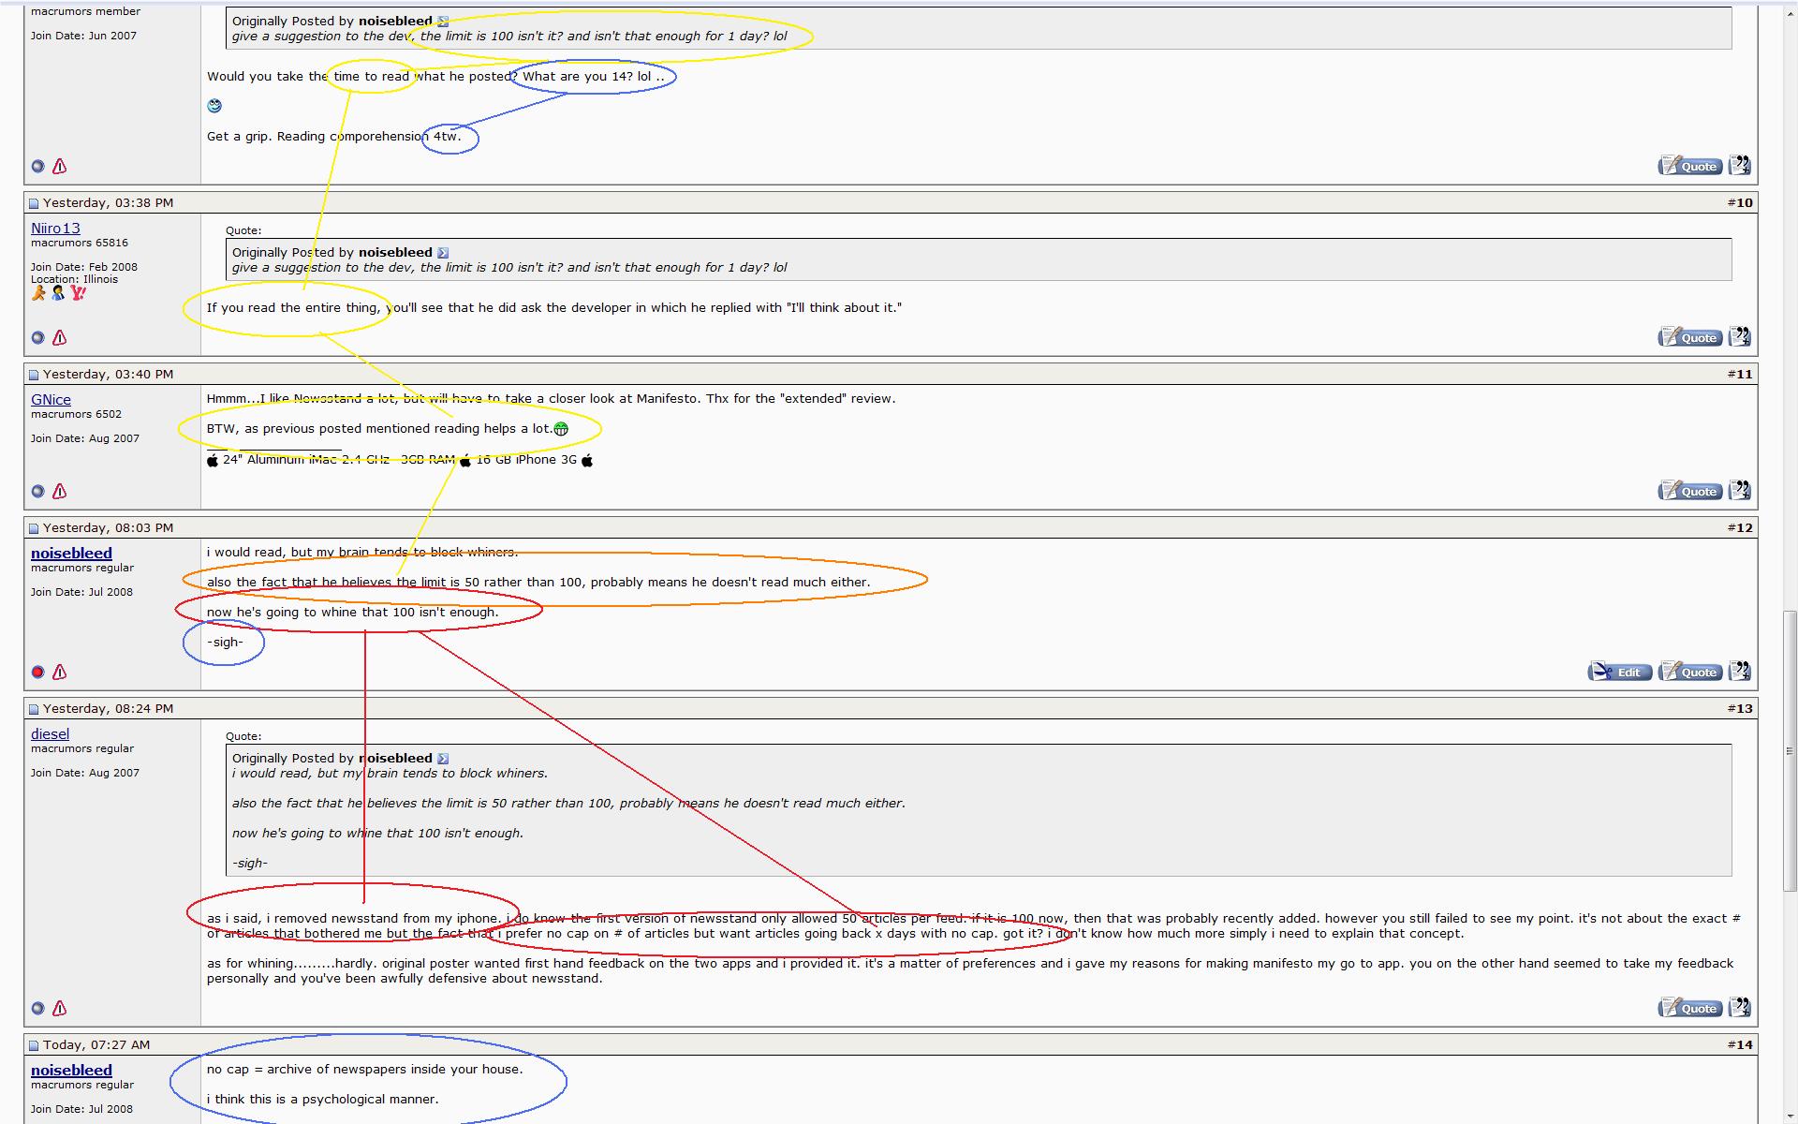Report post #10 with the warning triangle icon
Image resolution: width=1798 pixels, height=1124 pixels.
[60, 338]
